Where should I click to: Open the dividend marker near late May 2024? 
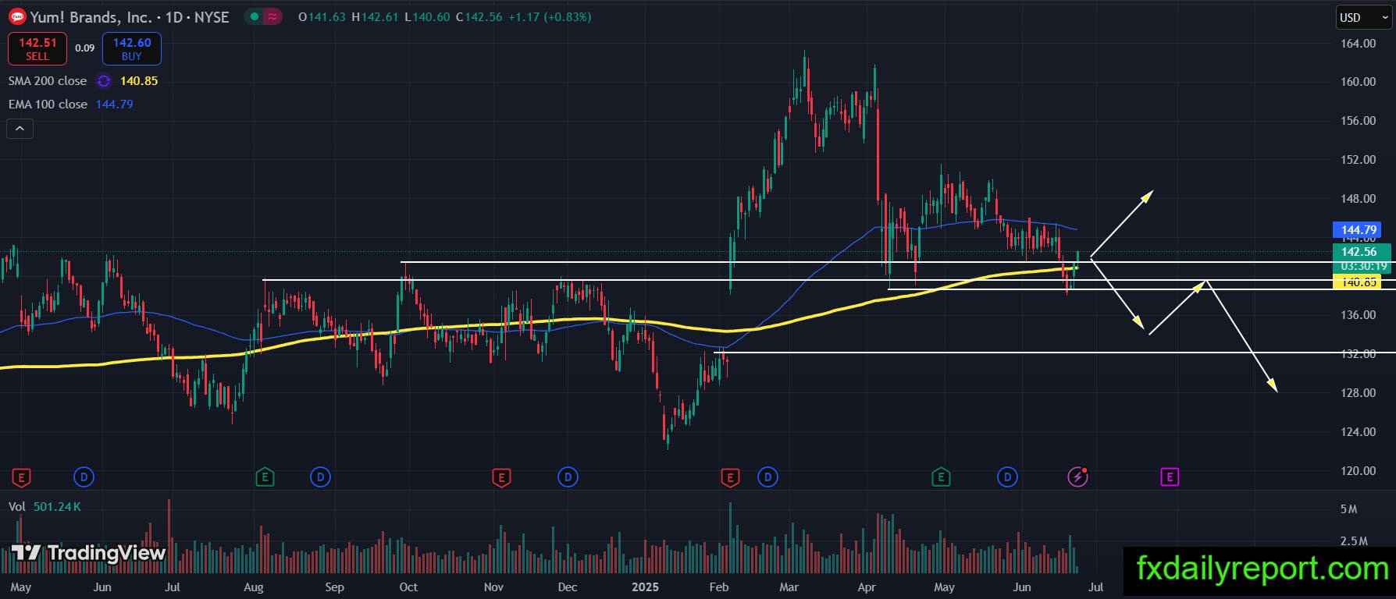pos(84,477)
